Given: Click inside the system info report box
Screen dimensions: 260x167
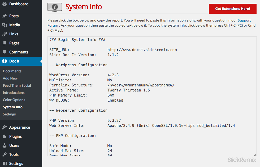Looking at the screenshot, I should coord(152,96).
